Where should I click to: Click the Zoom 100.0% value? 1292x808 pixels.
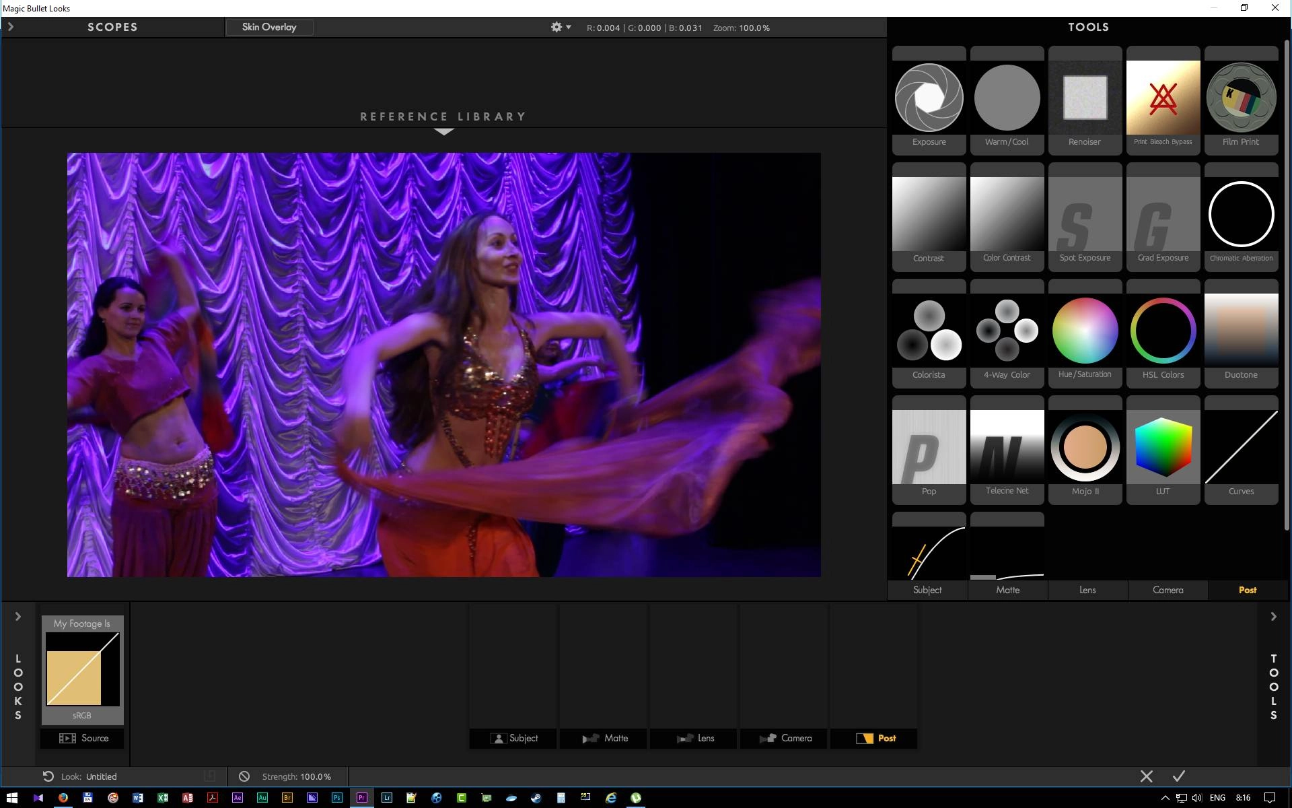[754, 28]
